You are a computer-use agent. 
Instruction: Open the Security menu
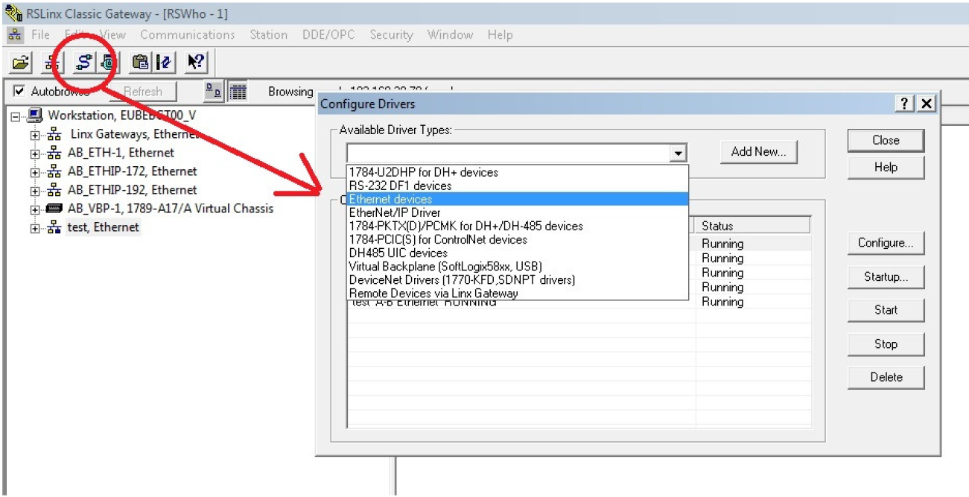391,34
